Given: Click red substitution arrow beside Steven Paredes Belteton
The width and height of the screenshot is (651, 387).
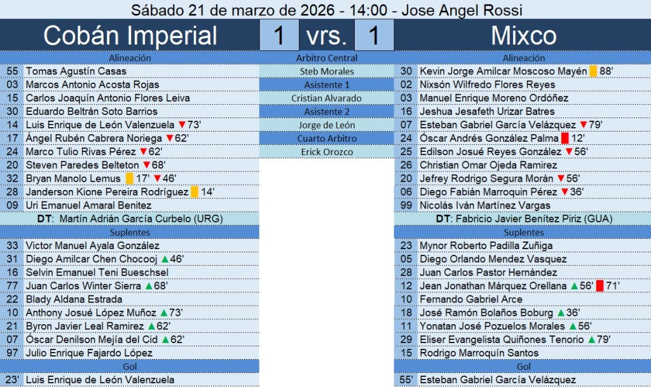Looking at the screenshot, I should pos(146,165).
